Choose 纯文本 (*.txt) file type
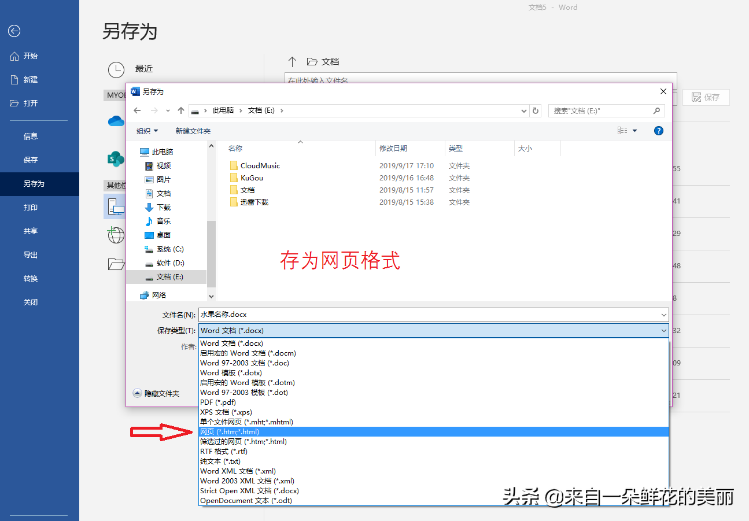This screenshot has height=521, width=749. tap(434, 461)
